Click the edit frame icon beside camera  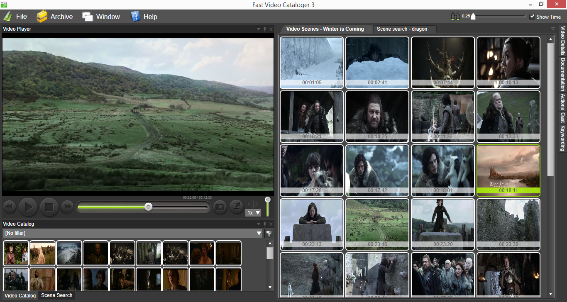236,206
